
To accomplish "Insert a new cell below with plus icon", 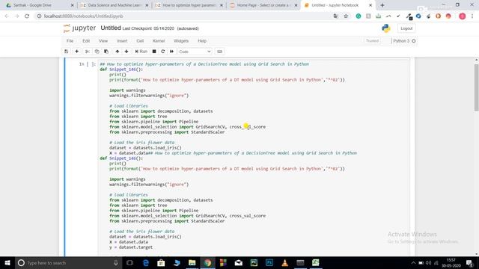I will click(x=76, y=52).
